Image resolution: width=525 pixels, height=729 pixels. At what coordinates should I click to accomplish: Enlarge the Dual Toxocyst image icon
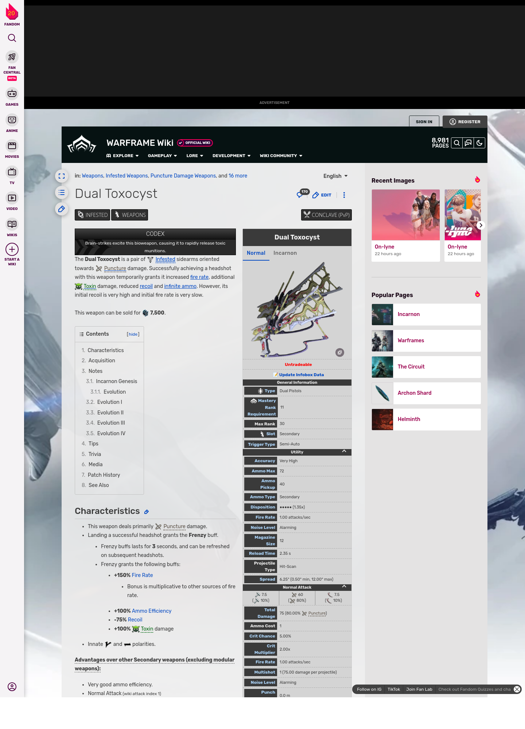(x=340, y=352)
